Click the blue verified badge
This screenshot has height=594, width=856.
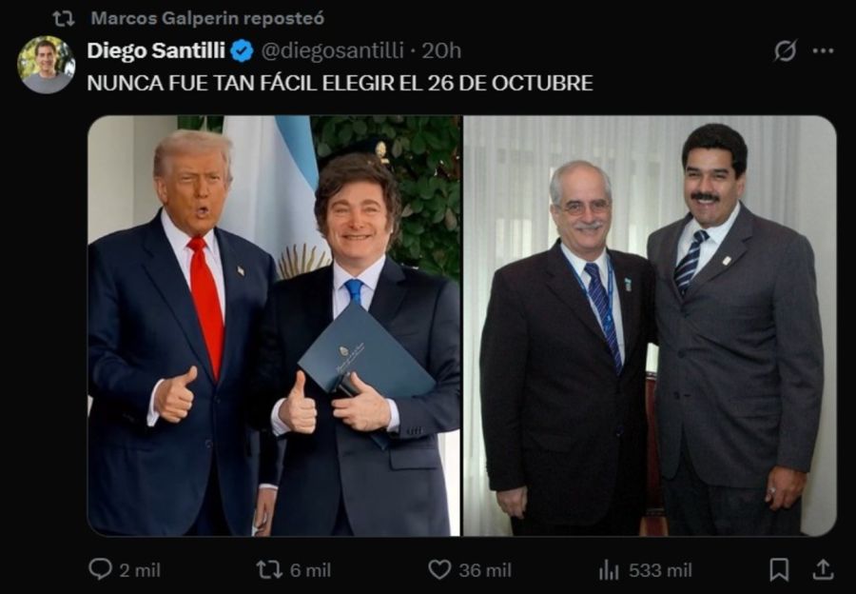click(243, 50)
